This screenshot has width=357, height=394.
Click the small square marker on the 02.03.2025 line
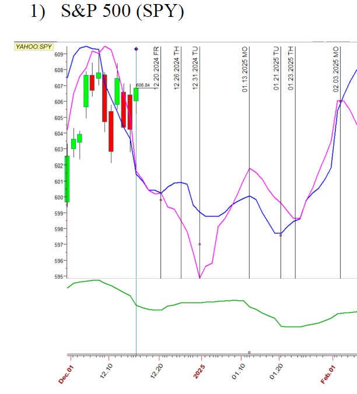[x=340, y=101]
